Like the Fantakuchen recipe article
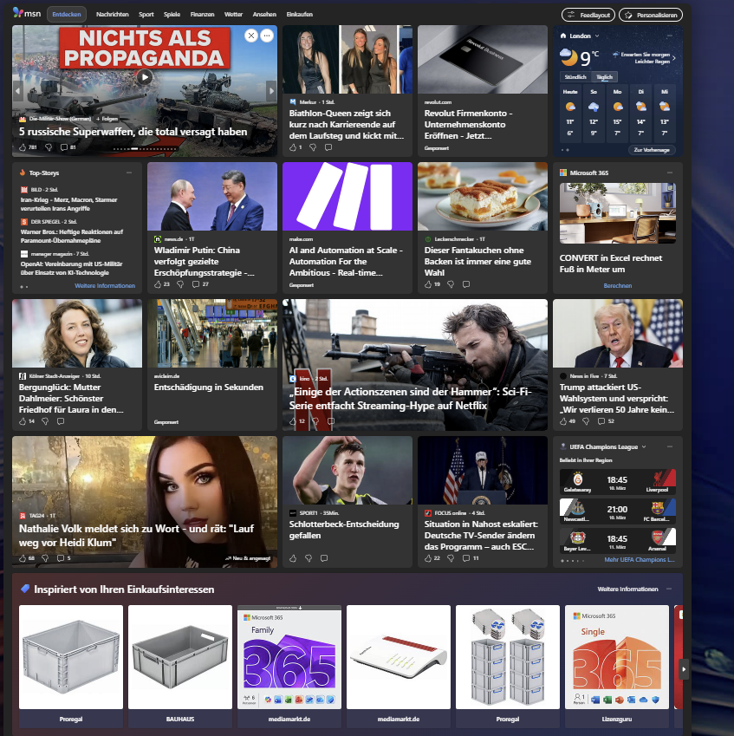 428,284
